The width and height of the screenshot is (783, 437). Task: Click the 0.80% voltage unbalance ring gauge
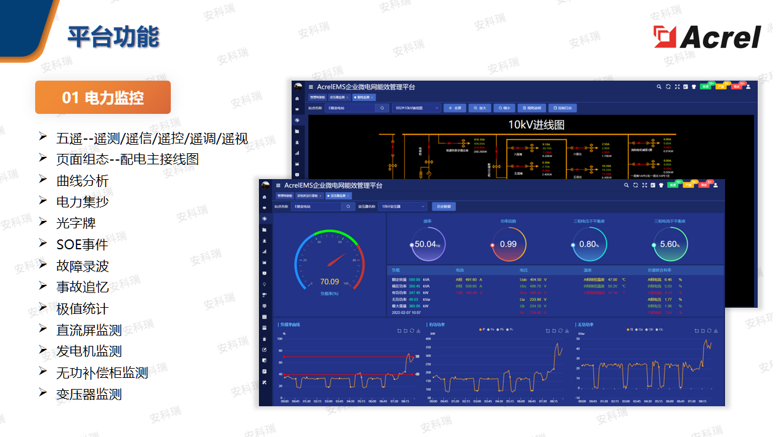click(x=590, y=244)
